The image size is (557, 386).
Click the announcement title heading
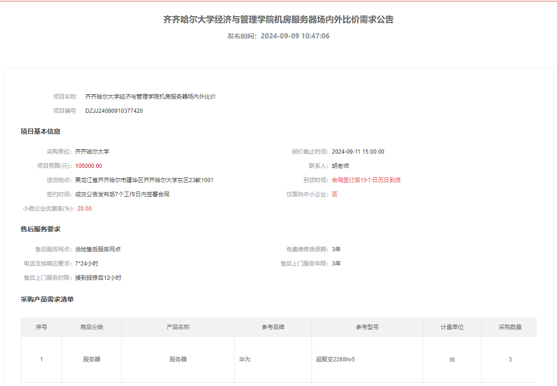[x=278, y=19]
